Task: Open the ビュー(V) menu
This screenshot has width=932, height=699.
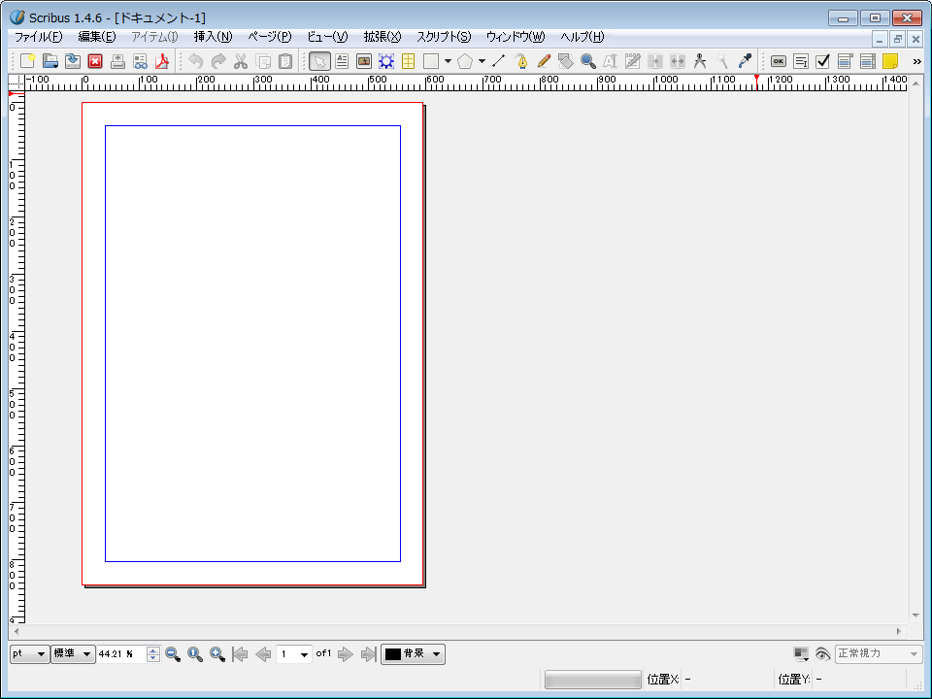Action: 327,37
